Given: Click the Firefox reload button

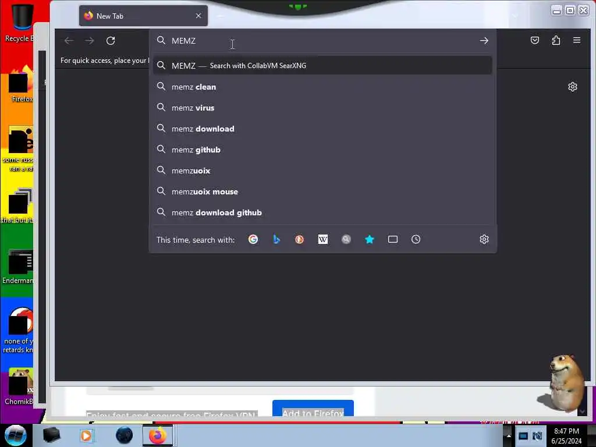Looking at the screenshot, I should coord(111,41).
